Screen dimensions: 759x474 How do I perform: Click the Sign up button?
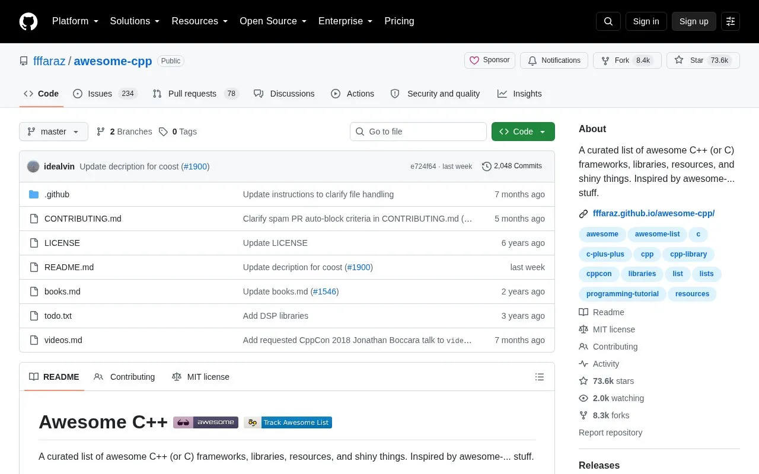pyautogui.click(x=694, y=21)
